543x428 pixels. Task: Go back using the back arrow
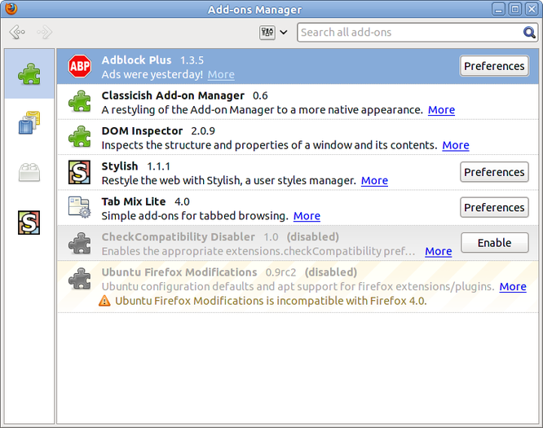click(x=17, y=33)
